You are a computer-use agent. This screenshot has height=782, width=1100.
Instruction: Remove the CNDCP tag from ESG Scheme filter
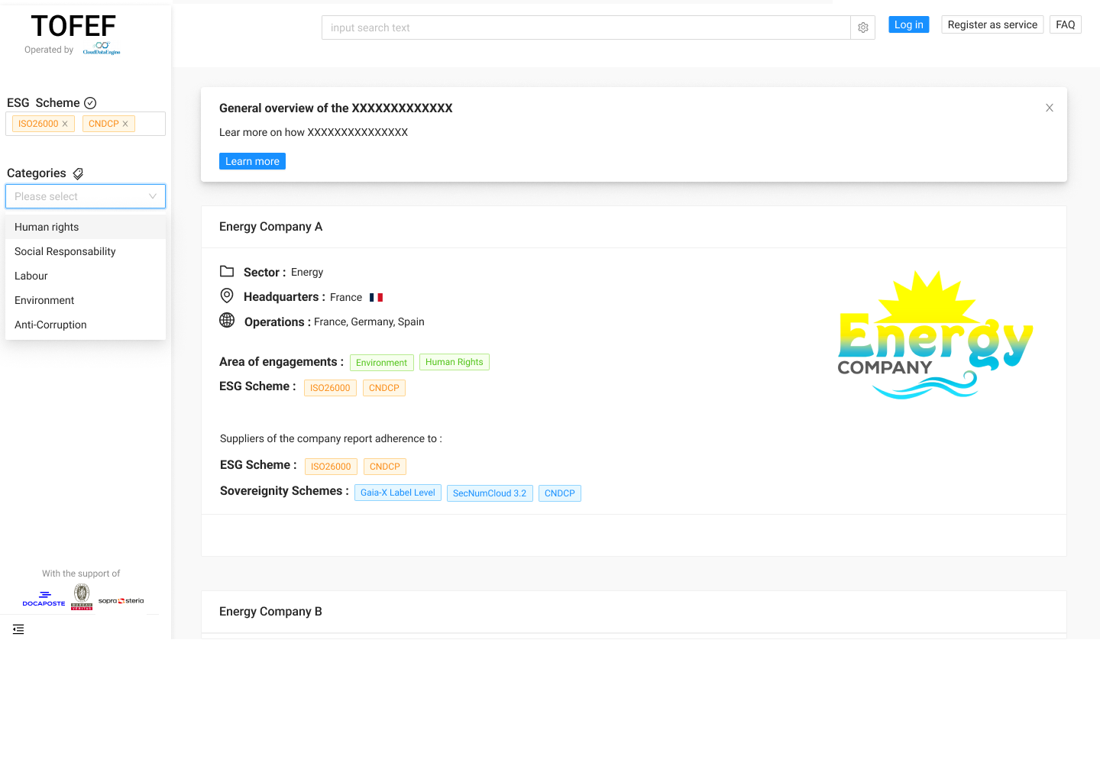click(125, 124)
